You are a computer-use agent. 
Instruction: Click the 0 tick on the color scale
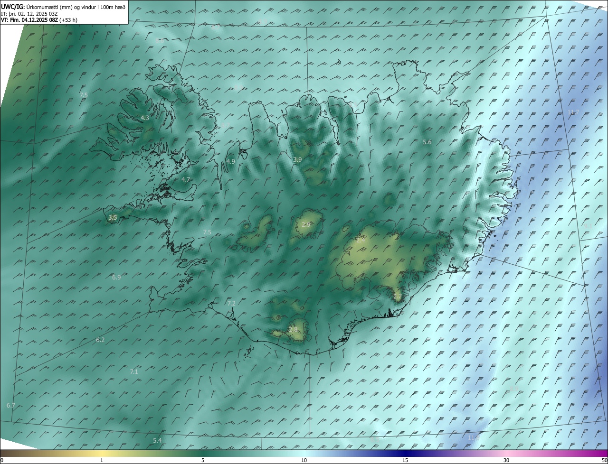[2, 460]
